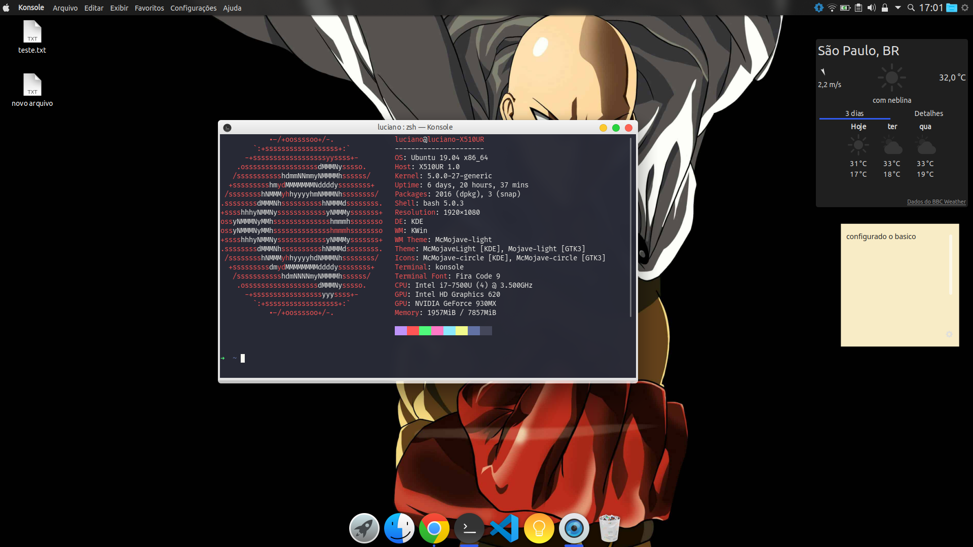The height and width of the screenshot is (547, 973).
Task: Switch to Detalhes tab in weather widget
Action: [928, 113]
